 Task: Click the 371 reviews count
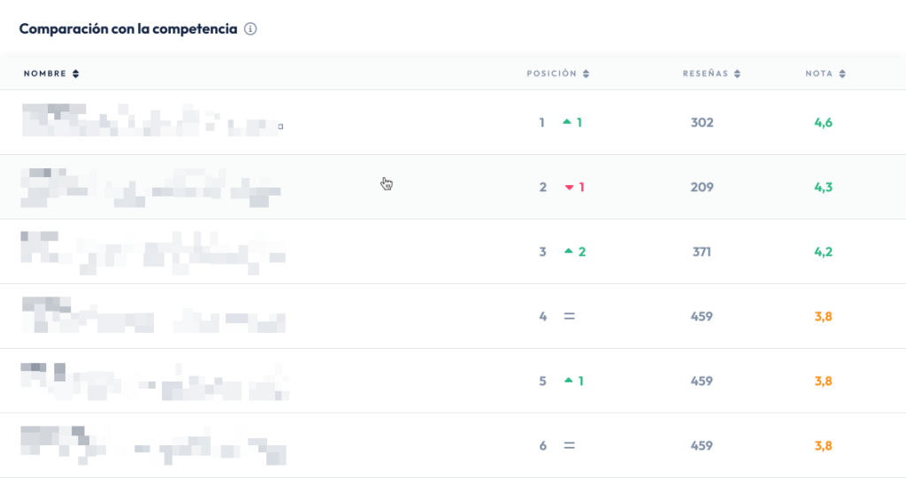pos(702,252)
